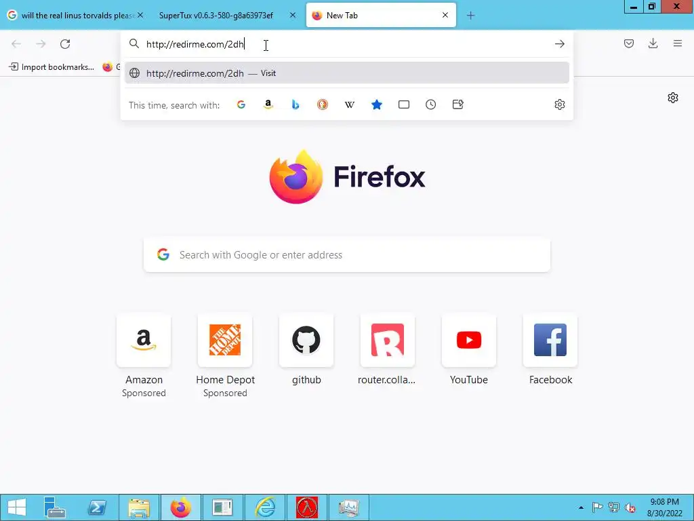Close the SuperTux tab

[293, 15]
